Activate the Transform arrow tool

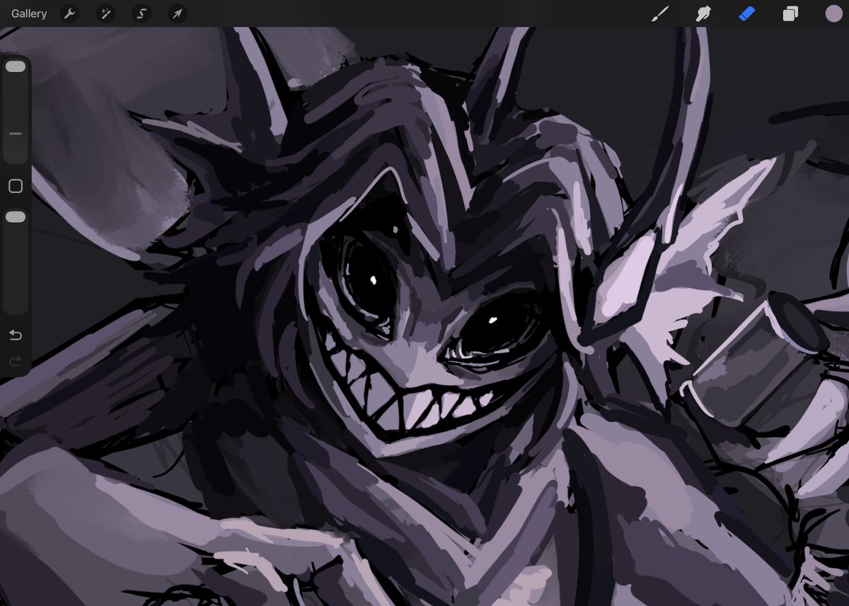[178, 13]
